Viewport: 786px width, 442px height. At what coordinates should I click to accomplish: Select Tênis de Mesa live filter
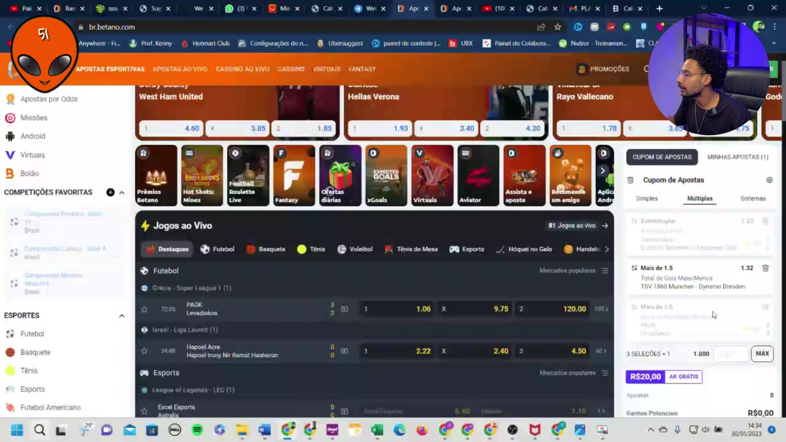(x=411, y=249)
